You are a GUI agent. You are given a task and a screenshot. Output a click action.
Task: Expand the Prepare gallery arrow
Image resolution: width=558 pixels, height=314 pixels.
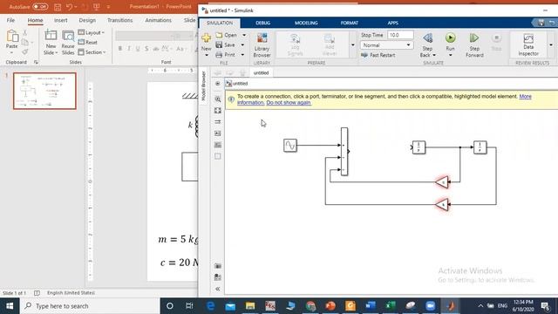[353, 44]
